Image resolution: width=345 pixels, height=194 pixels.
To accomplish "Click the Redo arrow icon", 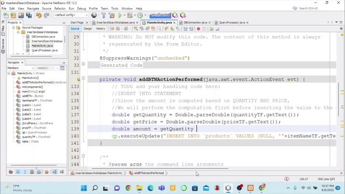I will [x=46, y=16].
